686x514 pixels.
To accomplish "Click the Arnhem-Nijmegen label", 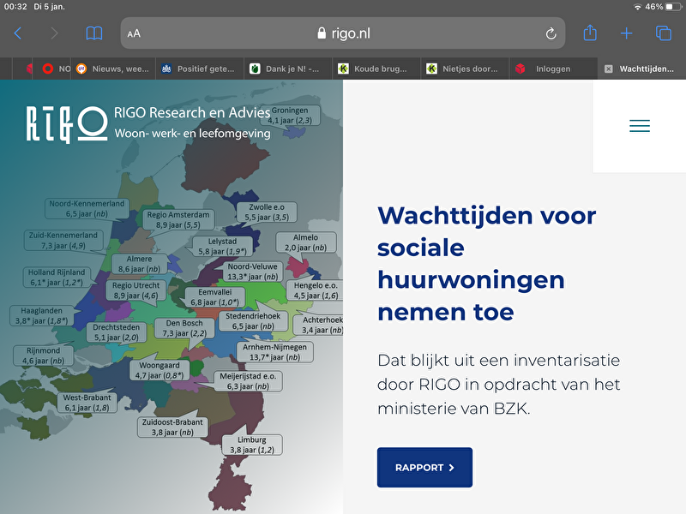I will (x=274, y=352).
